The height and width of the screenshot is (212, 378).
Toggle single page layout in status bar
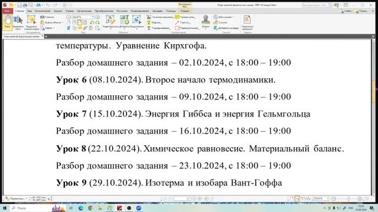[291, 199]
